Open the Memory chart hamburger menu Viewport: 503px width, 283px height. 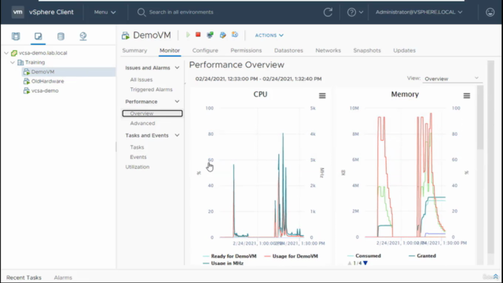(467, 96)
